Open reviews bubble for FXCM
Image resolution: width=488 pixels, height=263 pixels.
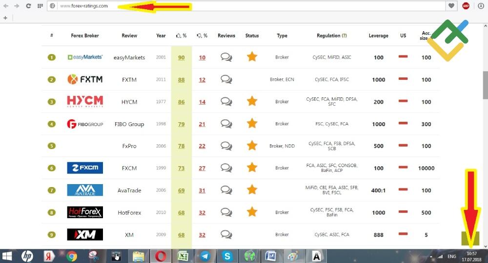pyautogui.click(x=226, y=168)
